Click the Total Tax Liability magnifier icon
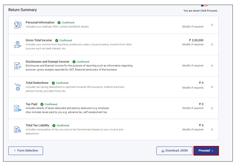Screen dimensions: 238x167 (x=17, y=130)
